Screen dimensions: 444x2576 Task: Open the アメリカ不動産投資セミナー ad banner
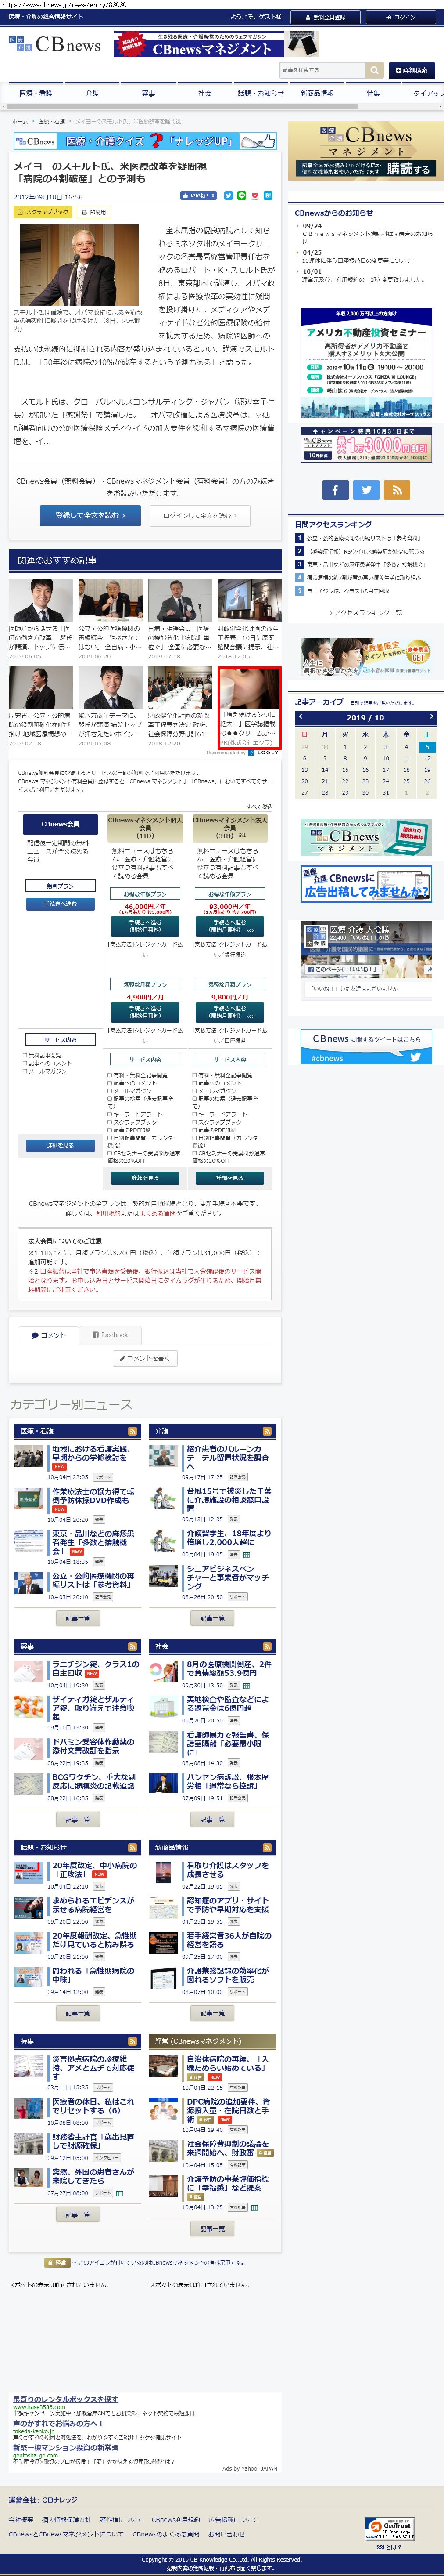366,362
